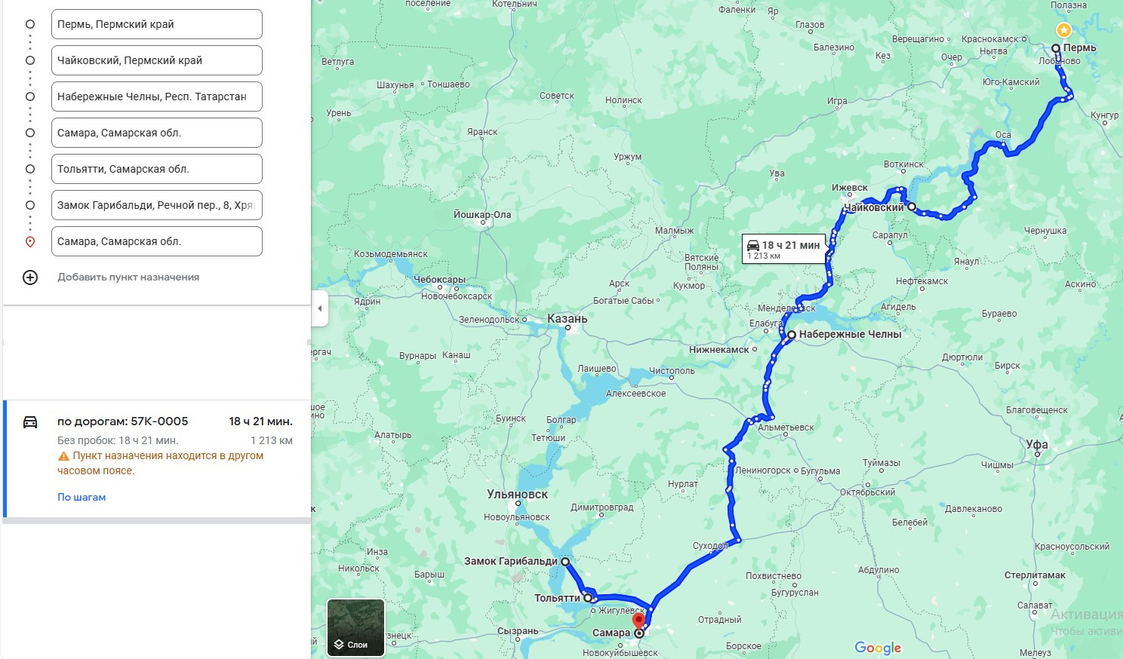Click the car icon in route summary

[x=30, y=422]
